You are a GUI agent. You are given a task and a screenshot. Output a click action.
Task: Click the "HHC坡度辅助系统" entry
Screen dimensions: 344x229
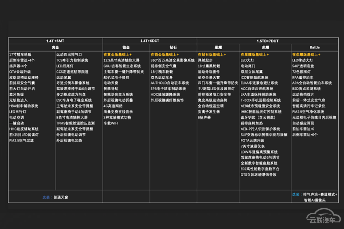(24, 129)
